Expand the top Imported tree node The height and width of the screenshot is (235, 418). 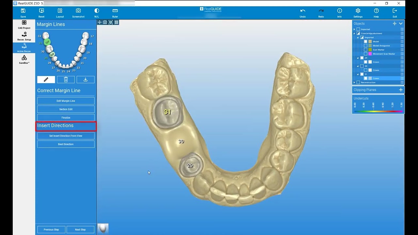354,29
